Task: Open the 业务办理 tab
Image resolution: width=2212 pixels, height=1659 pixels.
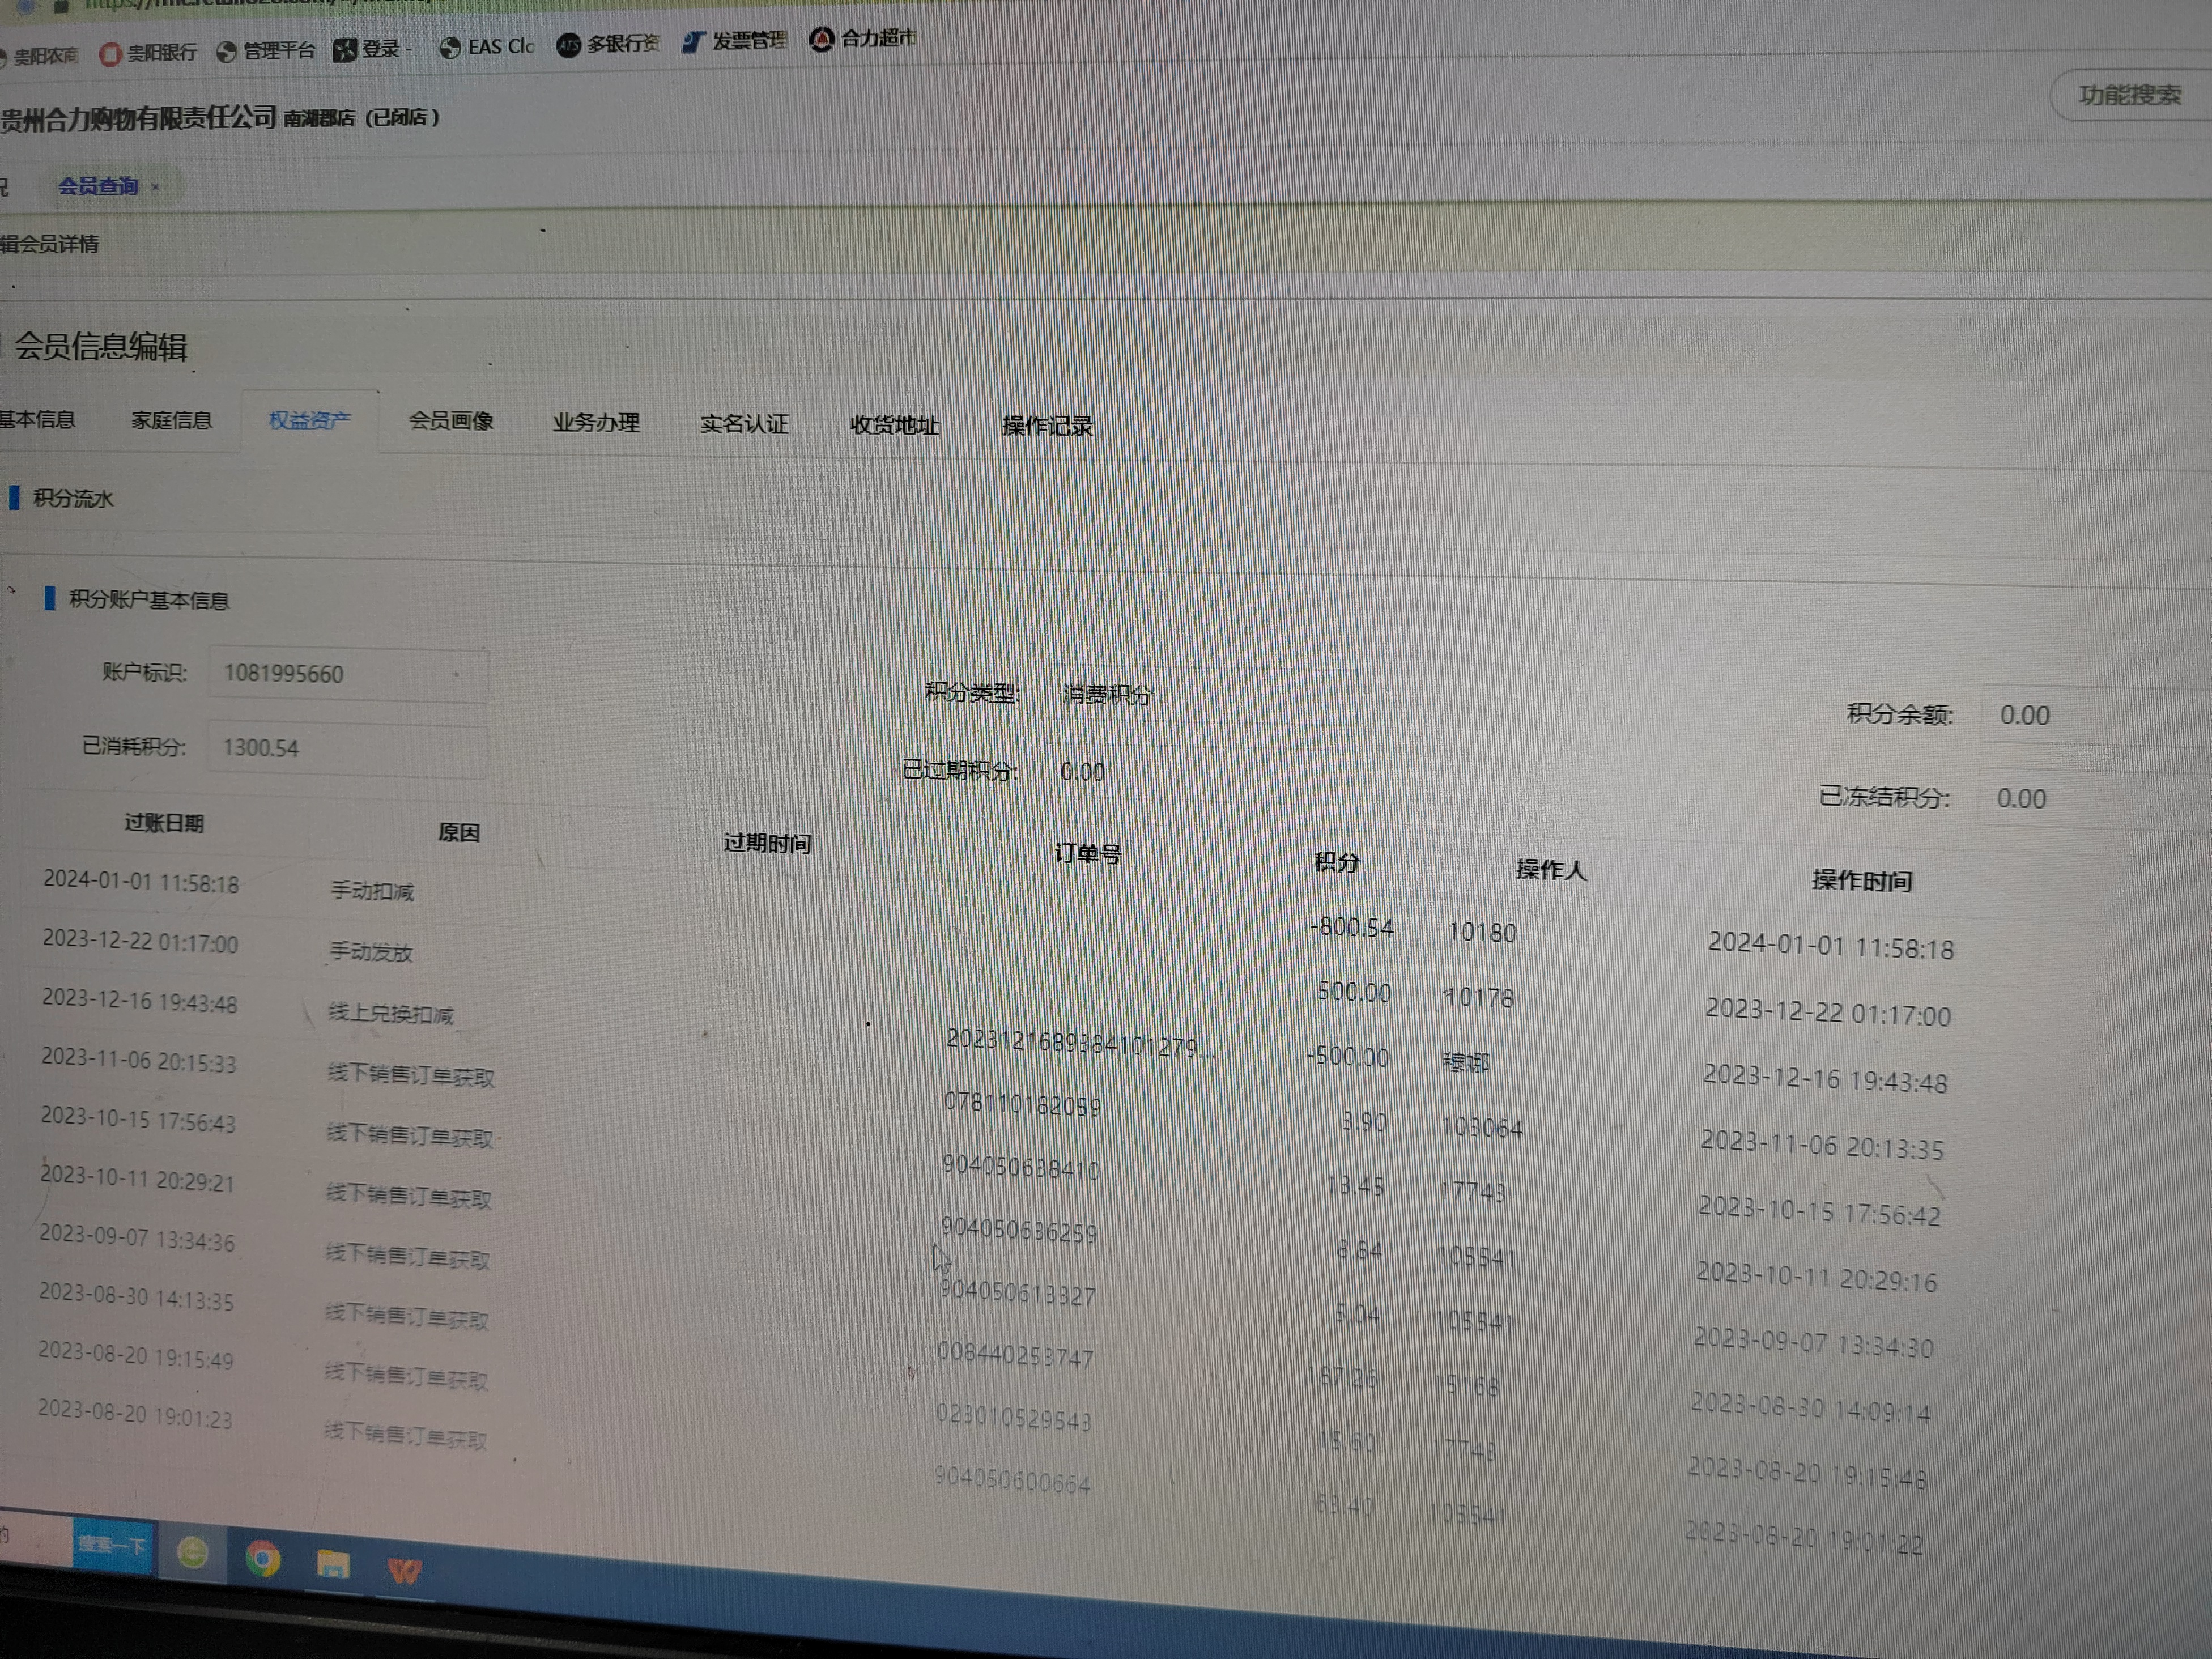Action: [596, 423]
